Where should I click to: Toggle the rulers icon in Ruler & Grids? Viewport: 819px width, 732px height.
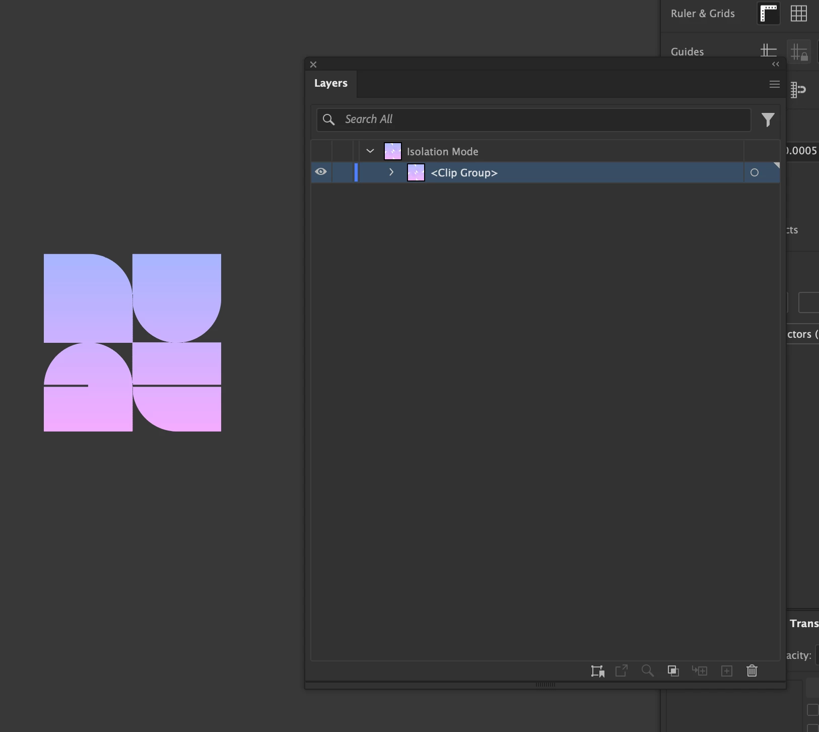pyautogui.click(x=769, y=14)
